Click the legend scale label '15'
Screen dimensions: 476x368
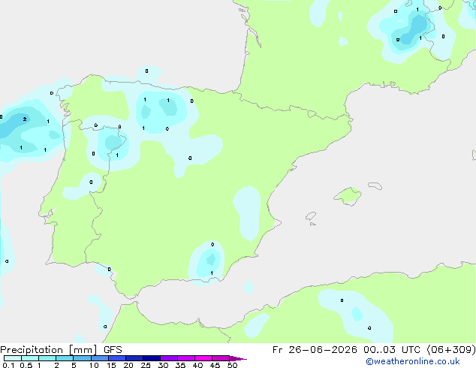[x=111, y=365]
